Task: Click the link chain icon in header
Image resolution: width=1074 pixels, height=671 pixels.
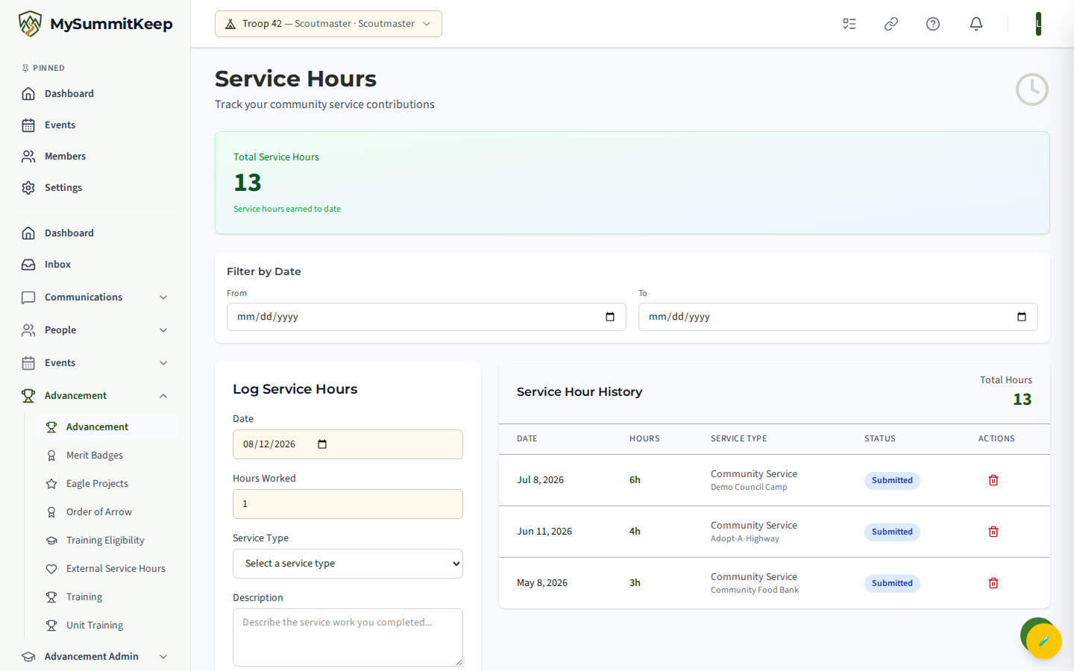Action: pos(891,24)
